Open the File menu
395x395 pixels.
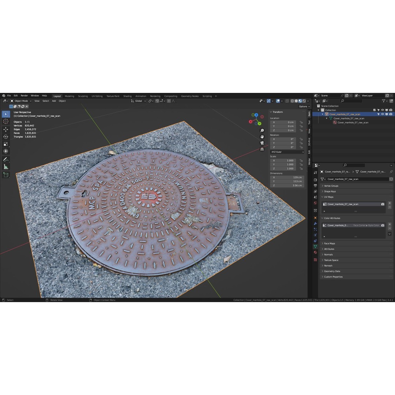click(x=9, y=96)
